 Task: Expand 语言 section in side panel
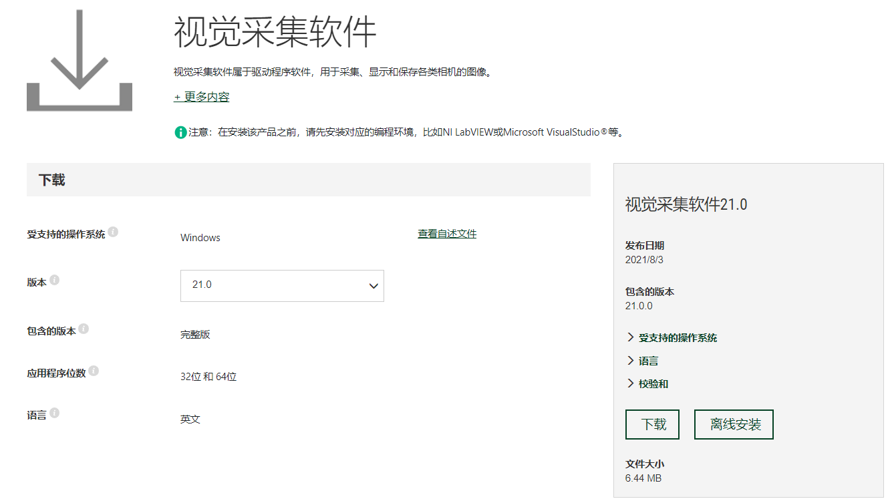pyautogui.click(x=643, y=361)
